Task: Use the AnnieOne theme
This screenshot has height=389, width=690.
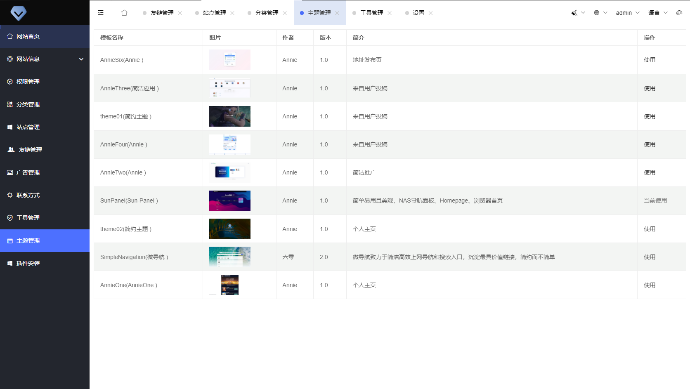Action: (650, 285)
